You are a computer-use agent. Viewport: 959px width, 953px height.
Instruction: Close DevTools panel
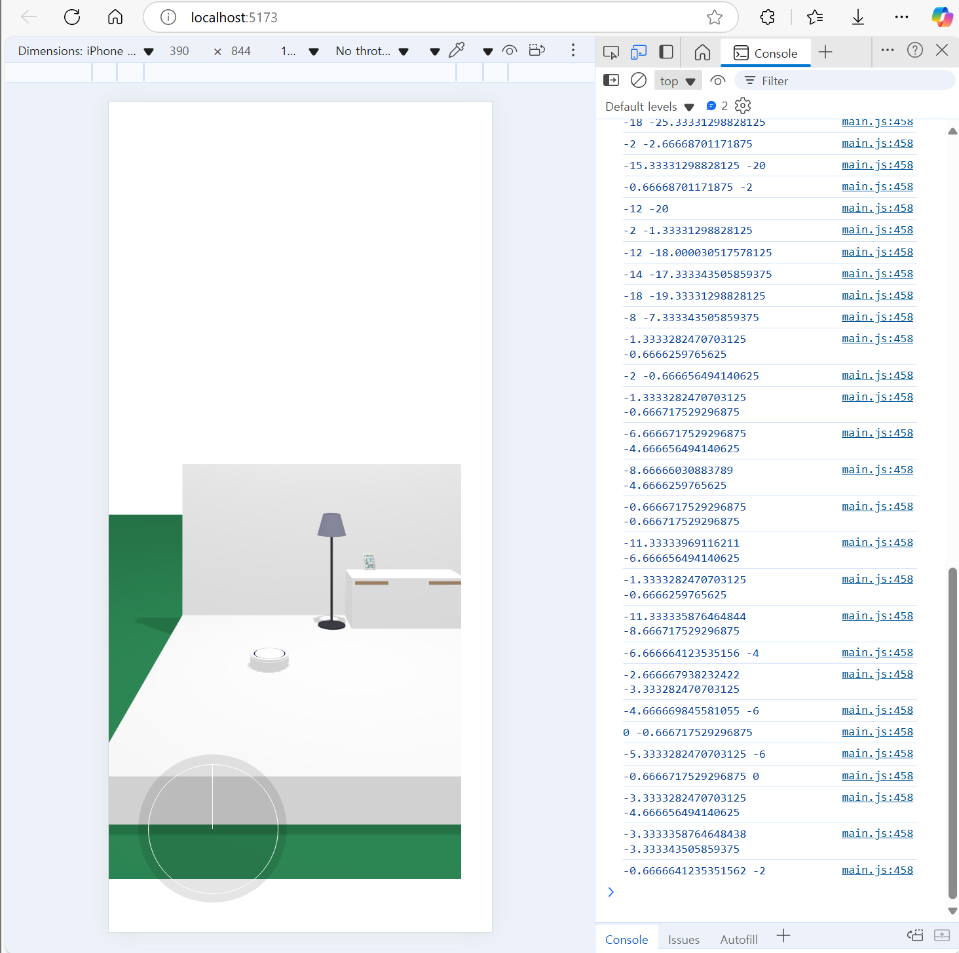tap(942, 50)
